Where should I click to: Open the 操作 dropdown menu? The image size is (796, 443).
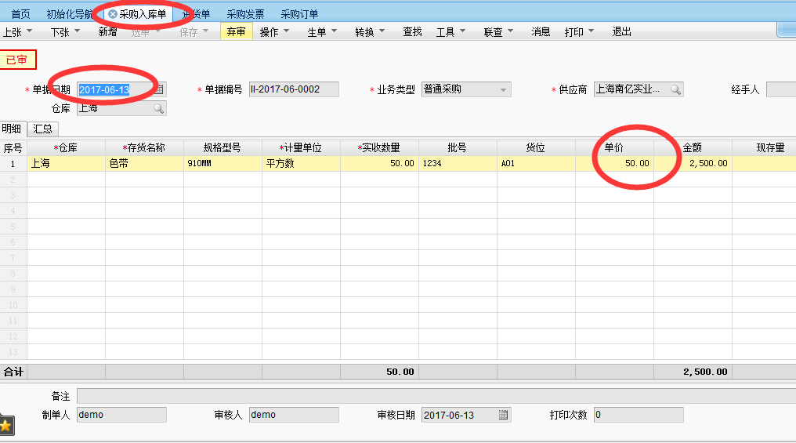point(274,32)
